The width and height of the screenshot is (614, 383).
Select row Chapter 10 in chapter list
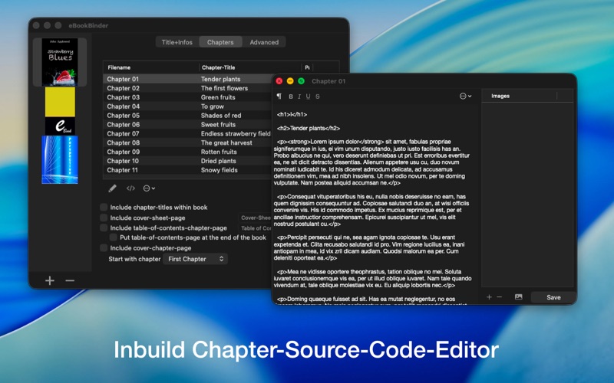(187, 161)
